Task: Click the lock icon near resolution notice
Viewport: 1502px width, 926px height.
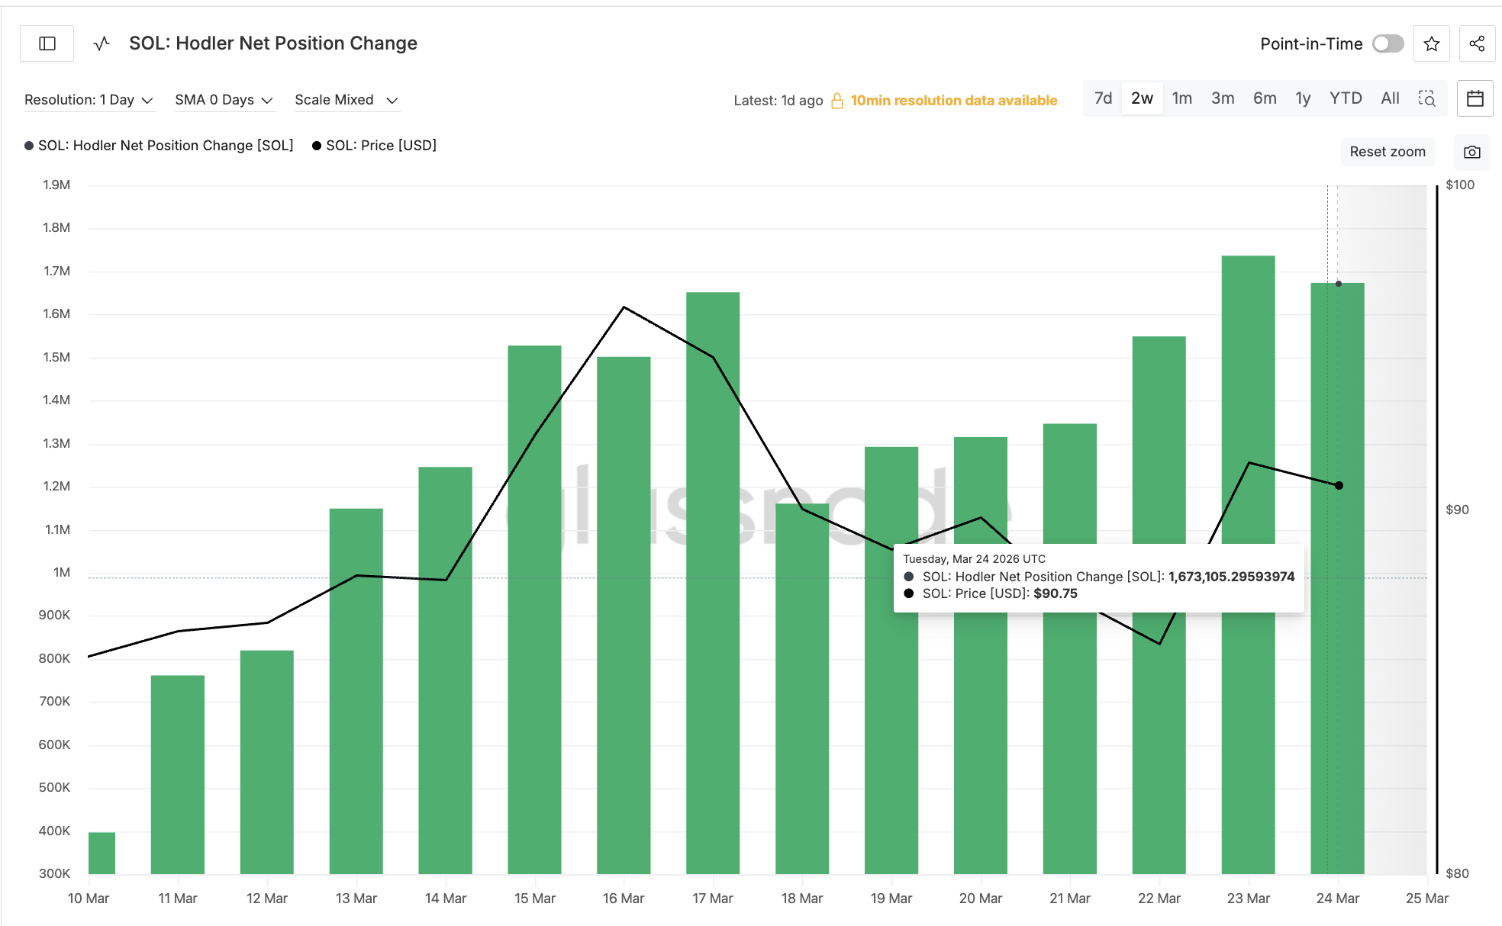Action: 837,101
